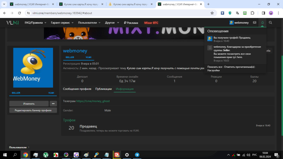
Task: Click the WebMoney profile avatar image
Action: point(33,67)
